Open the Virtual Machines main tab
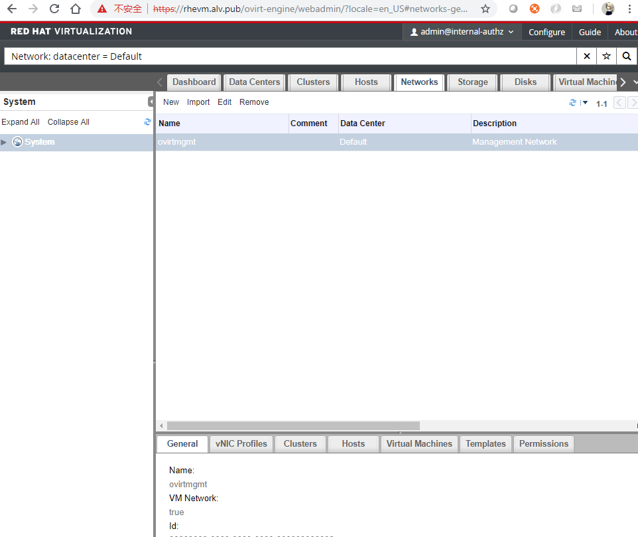This screenshot has height=537, width=638. click(x=586, y=82)
